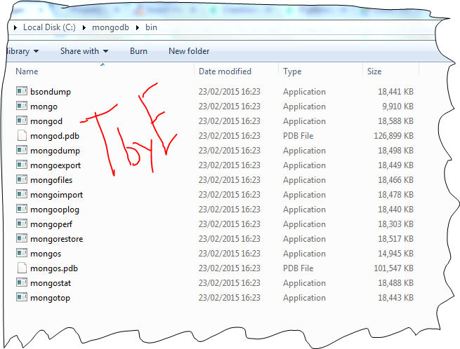Select the mongoperf application icon
The image size is (460, 349).
point(22,224)
